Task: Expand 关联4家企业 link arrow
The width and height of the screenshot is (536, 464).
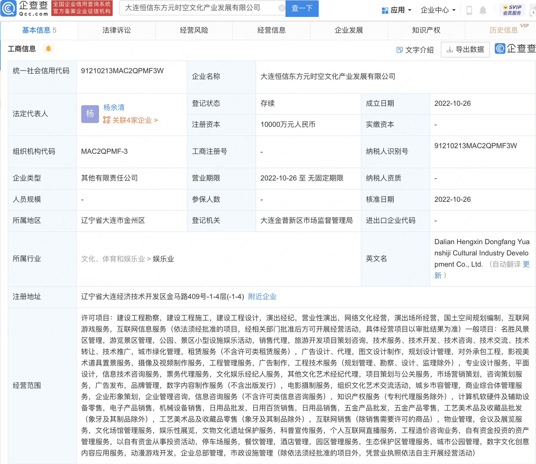Action: tap(156, 120)
